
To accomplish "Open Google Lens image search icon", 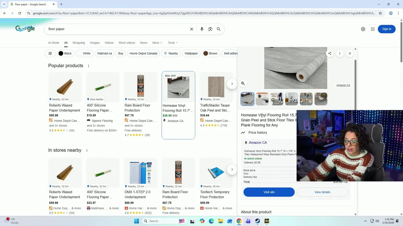I will (210, 29).
